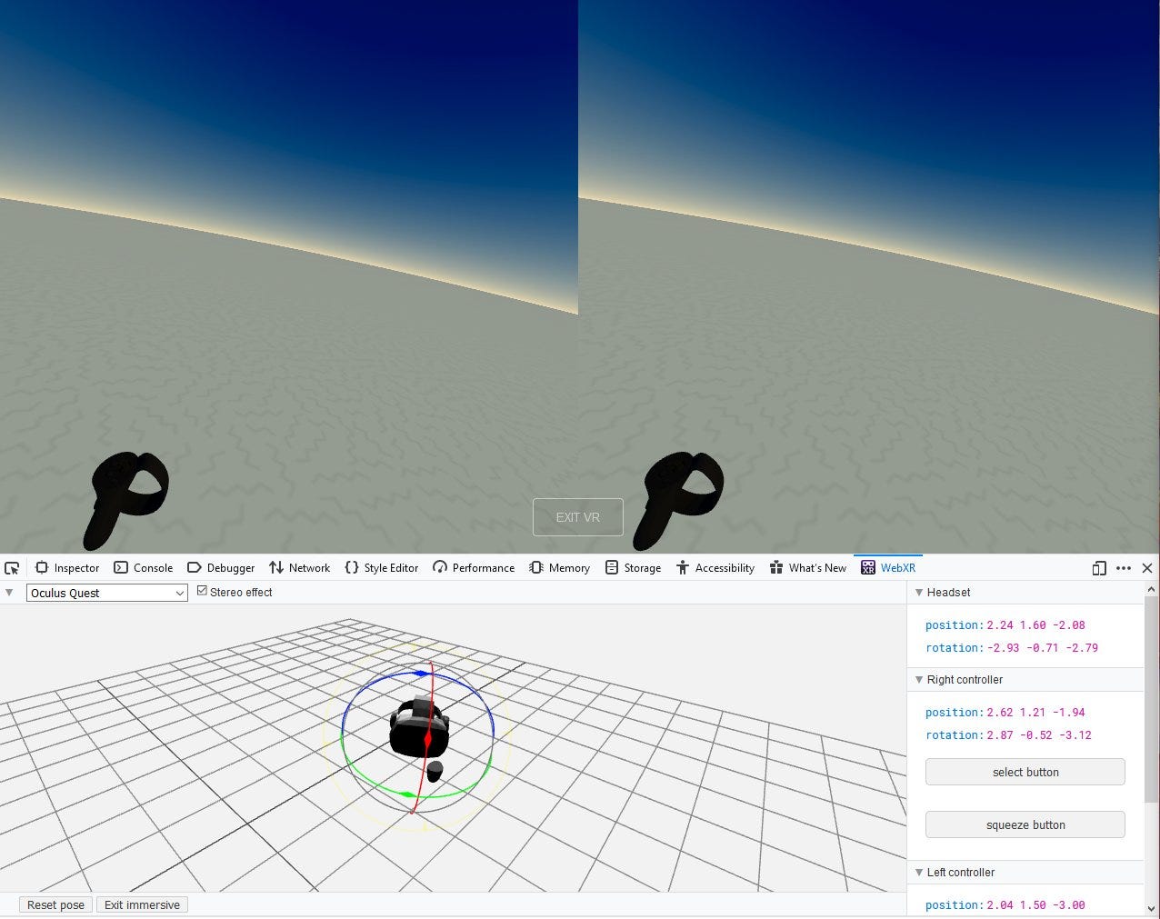Image resolution: width=1160 pixels, height=919 pixels.
Task: Click the Debugger panel icon
Action: pyautogui.click(x=195, y=567)
